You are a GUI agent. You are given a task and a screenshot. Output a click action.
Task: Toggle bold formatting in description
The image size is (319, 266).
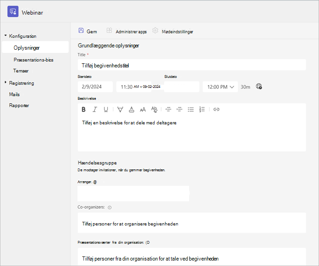point(84,109)
